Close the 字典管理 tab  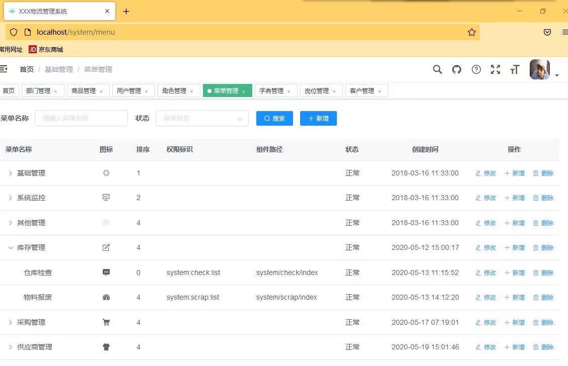pos(289,91)
